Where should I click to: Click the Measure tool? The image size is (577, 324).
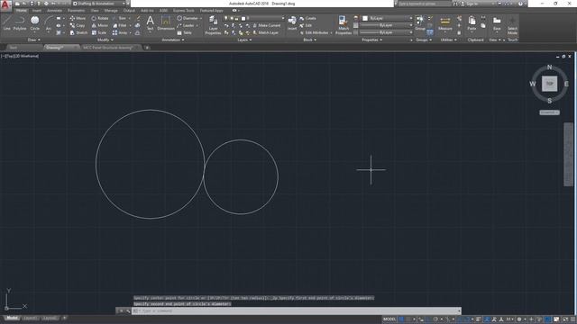pyautogui.click(x=444, y=22)
